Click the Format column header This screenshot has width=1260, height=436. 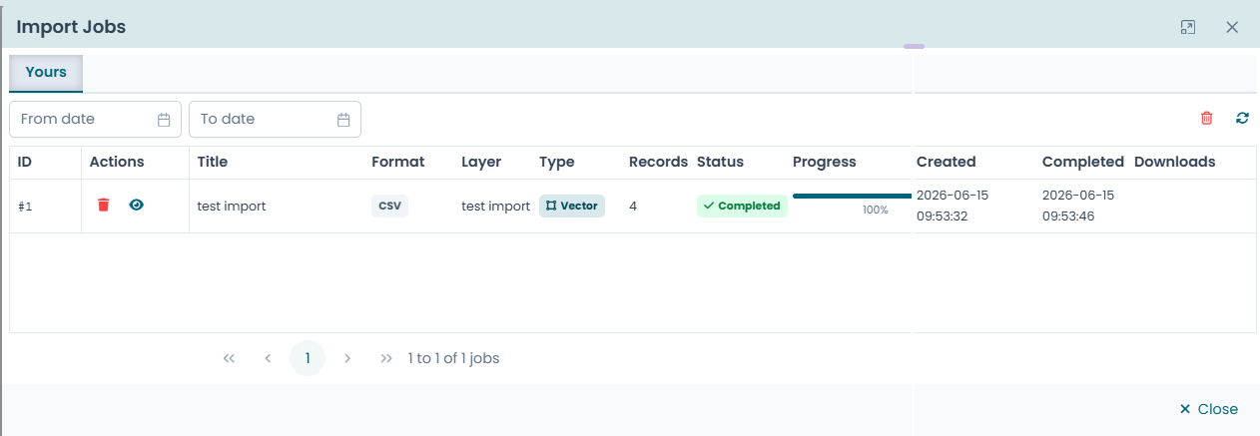398,162
